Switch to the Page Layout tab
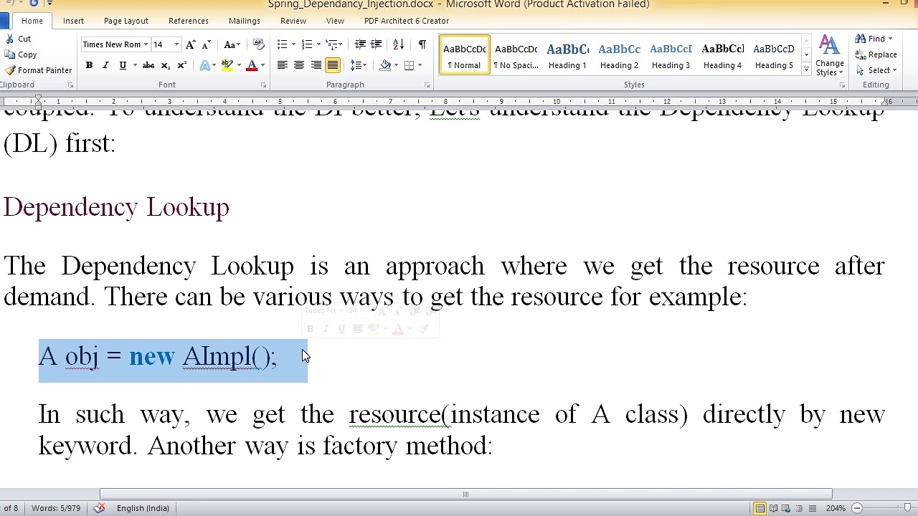Screen dimensions: 918x516 [126, 21]
